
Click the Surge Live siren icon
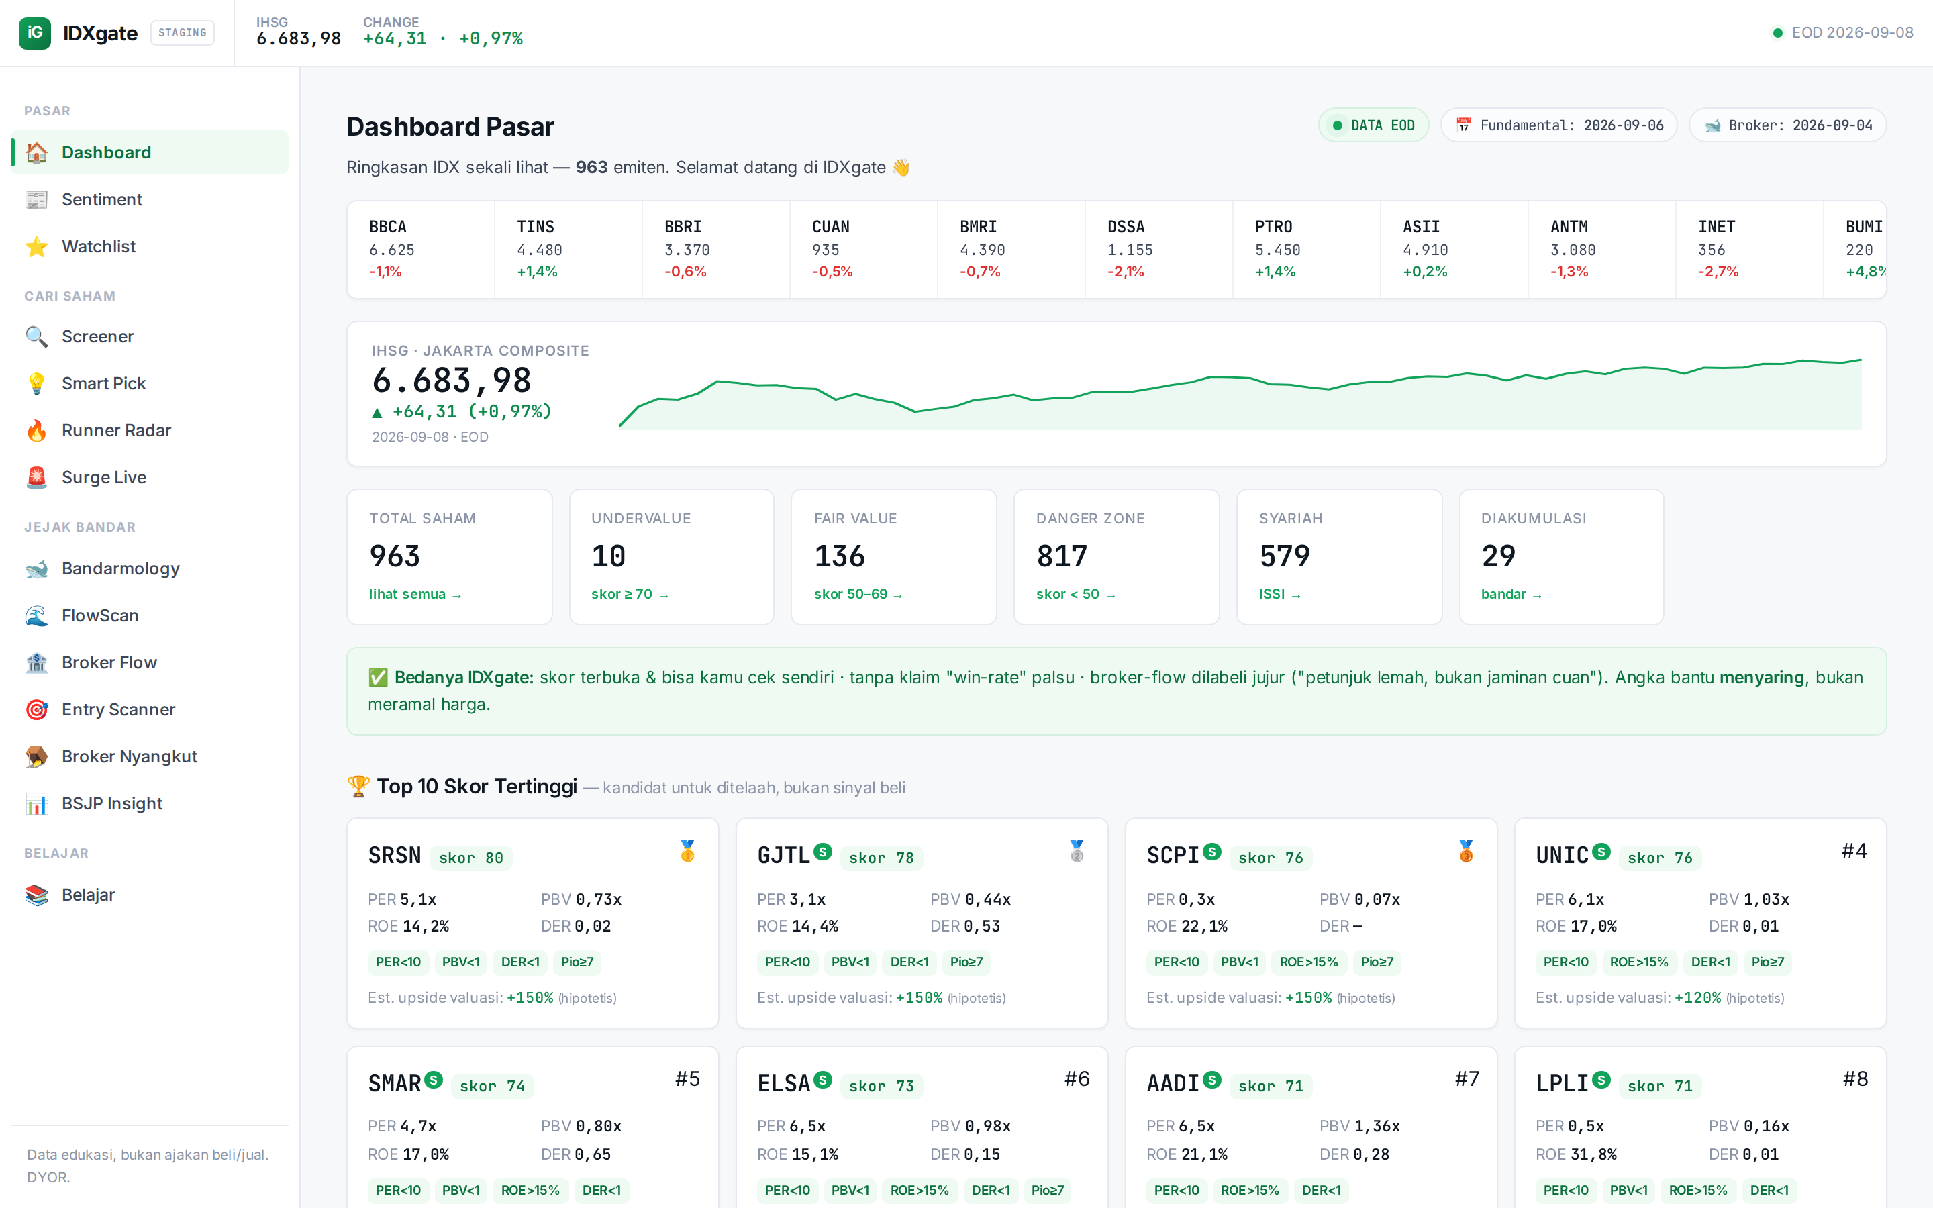click(x=37, y=478)
